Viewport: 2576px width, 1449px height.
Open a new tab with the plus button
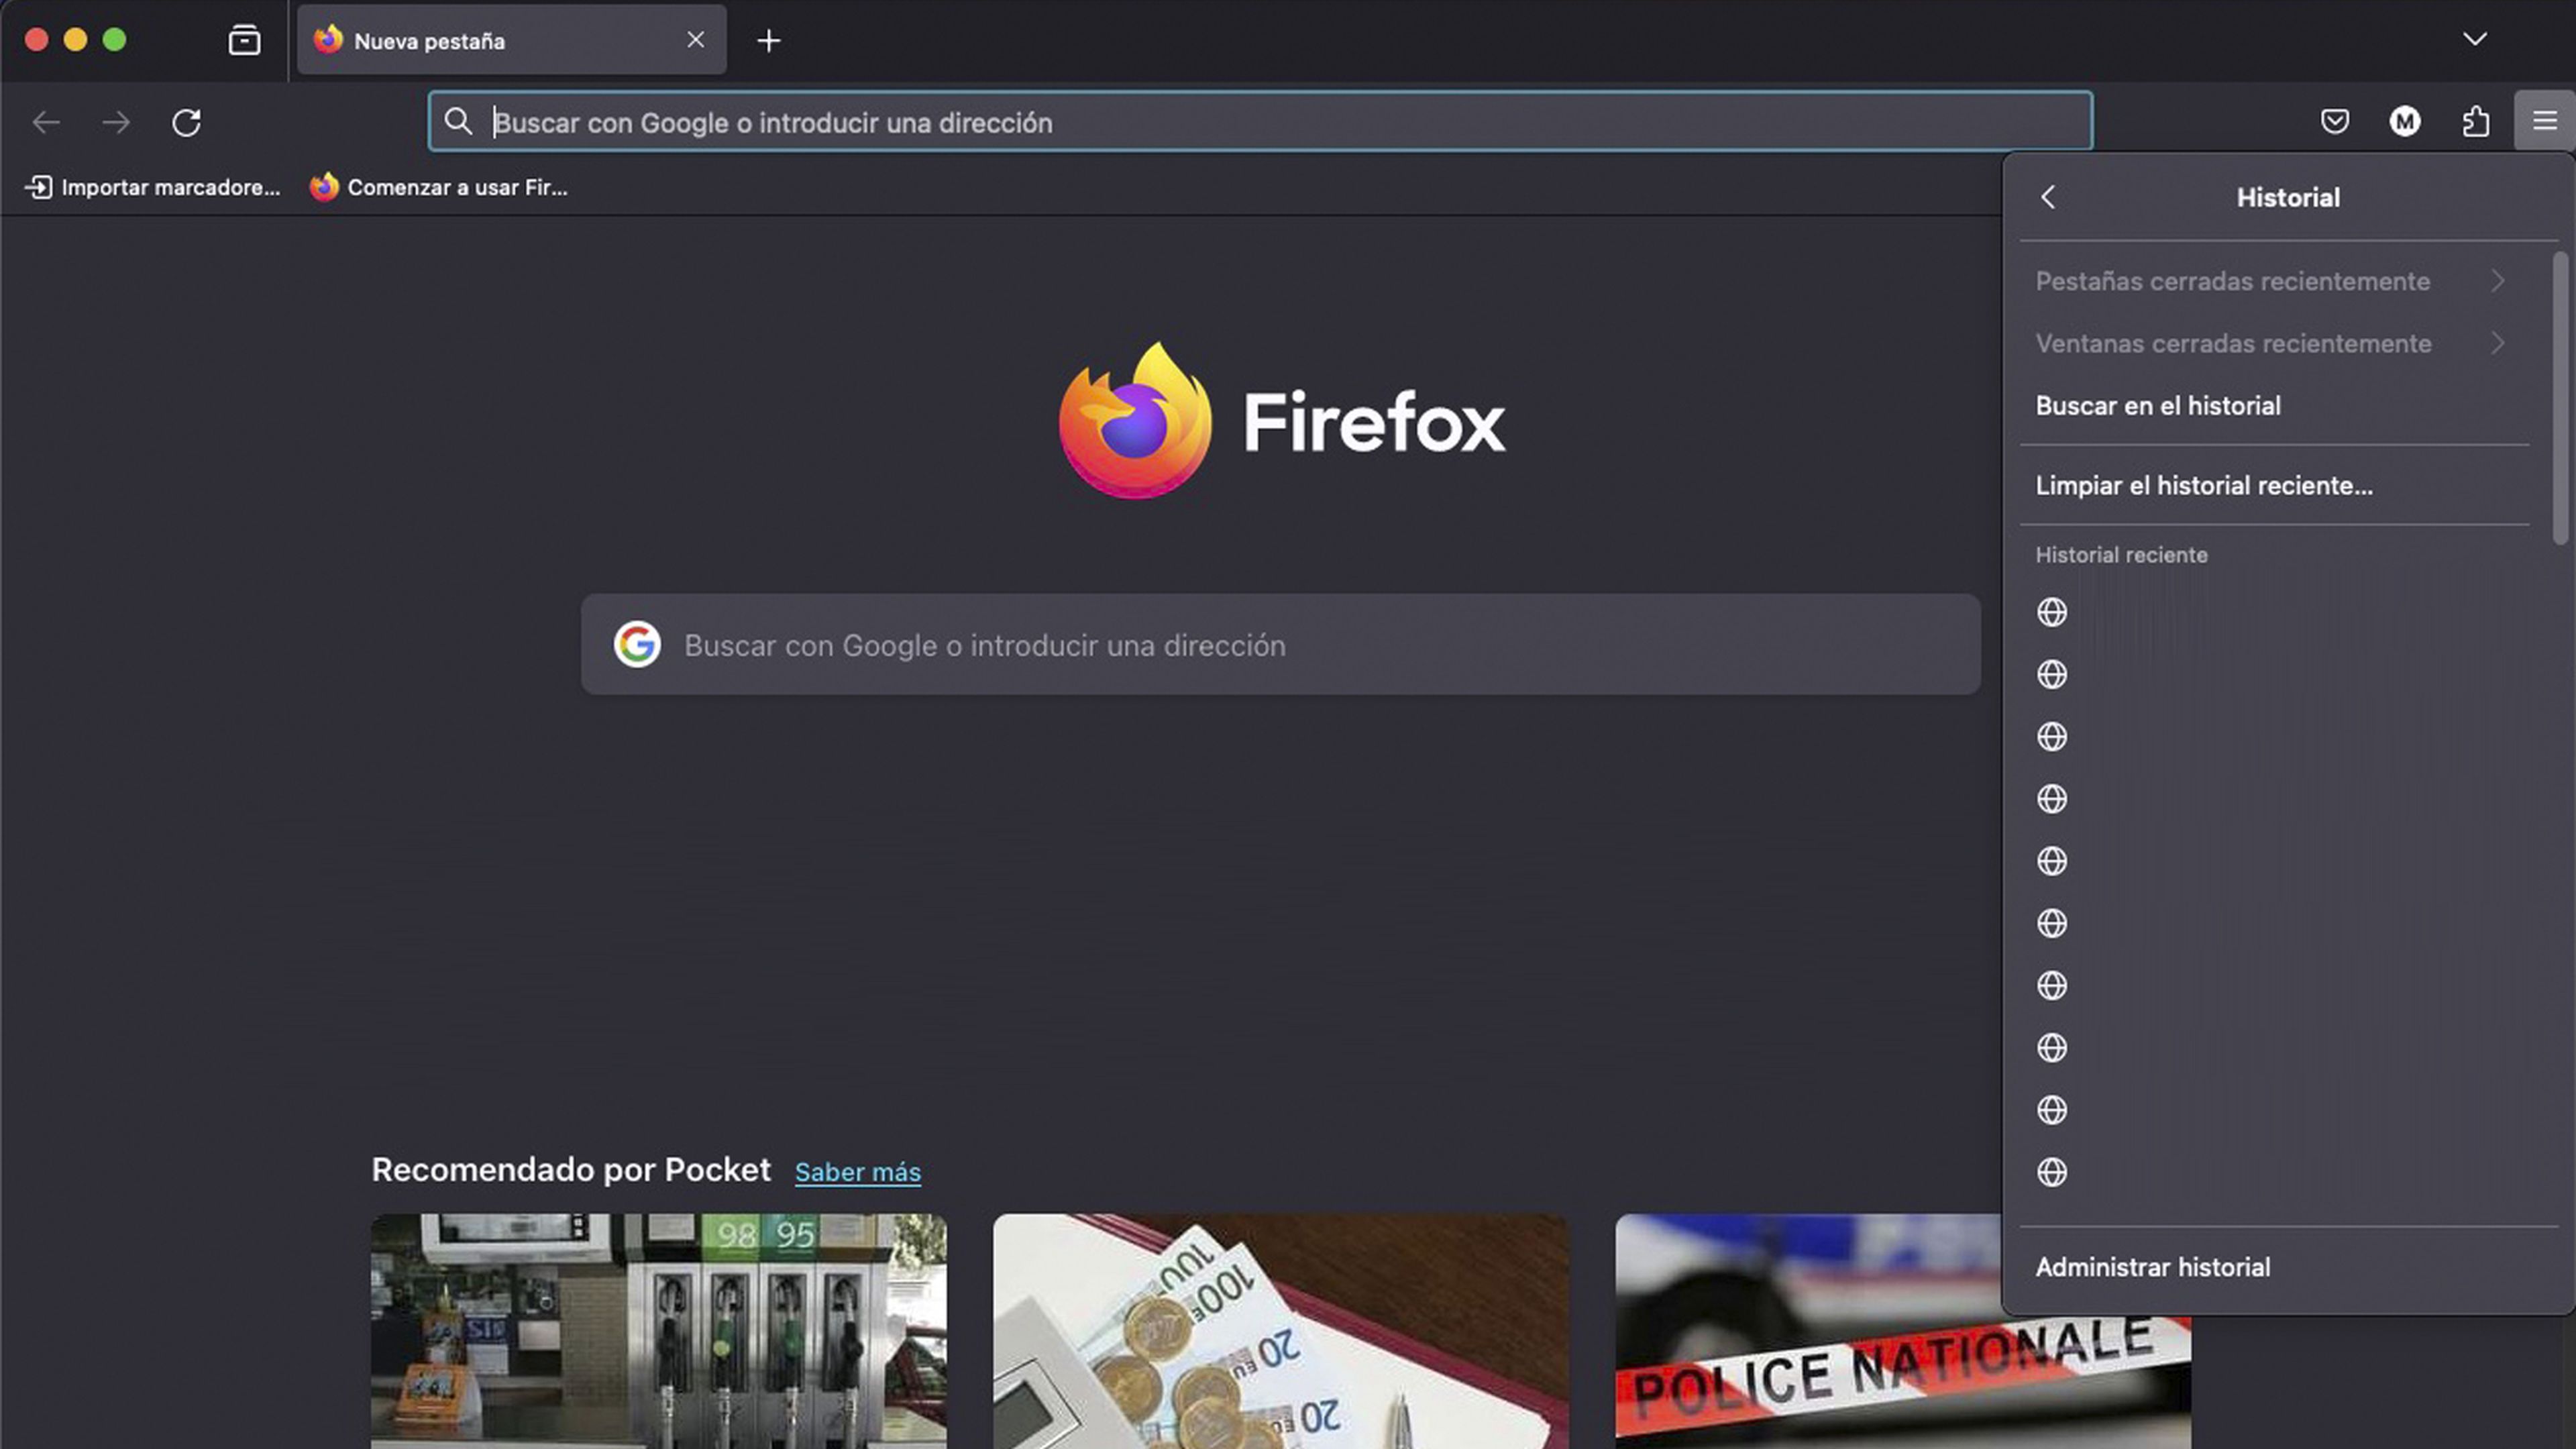pos(768,40)
